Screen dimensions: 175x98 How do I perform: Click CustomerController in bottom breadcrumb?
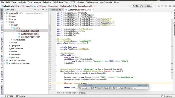click(x=66, y=93)
